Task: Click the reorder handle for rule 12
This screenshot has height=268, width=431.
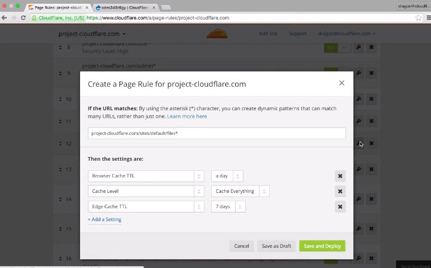Action: click(x=60, y=144)
